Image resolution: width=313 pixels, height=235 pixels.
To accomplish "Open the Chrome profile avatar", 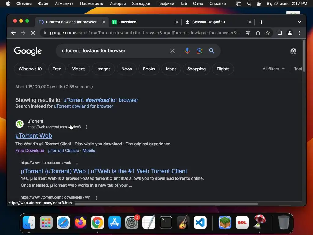I will pos(290,33).
